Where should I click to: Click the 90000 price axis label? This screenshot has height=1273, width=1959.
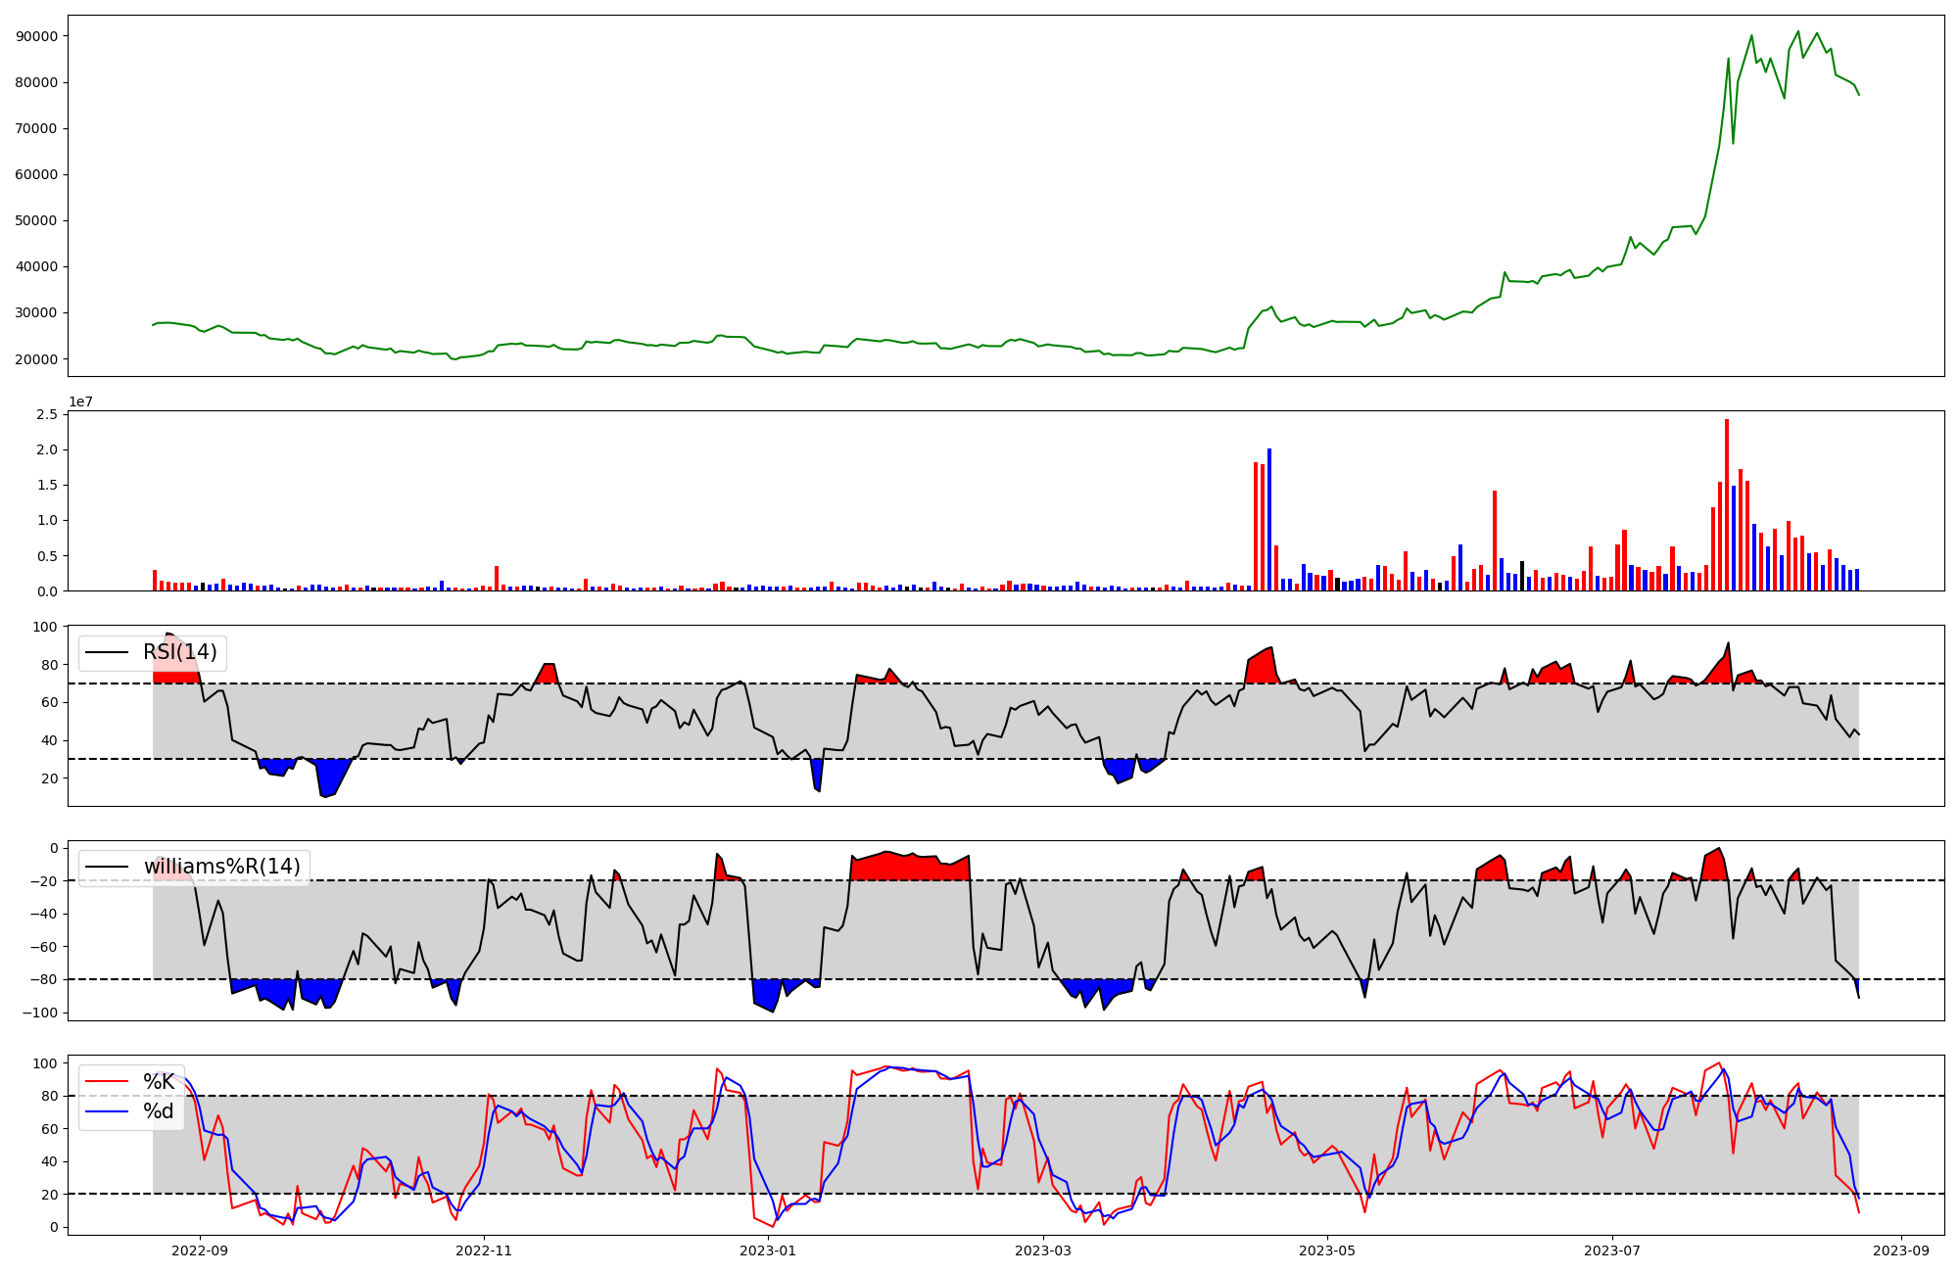tap(37, 36)
